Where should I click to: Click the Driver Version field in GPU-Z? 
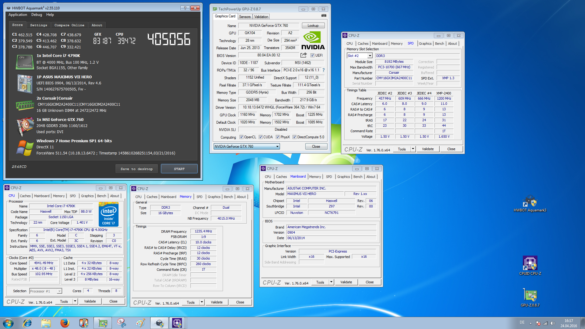(x=281, y=107)
